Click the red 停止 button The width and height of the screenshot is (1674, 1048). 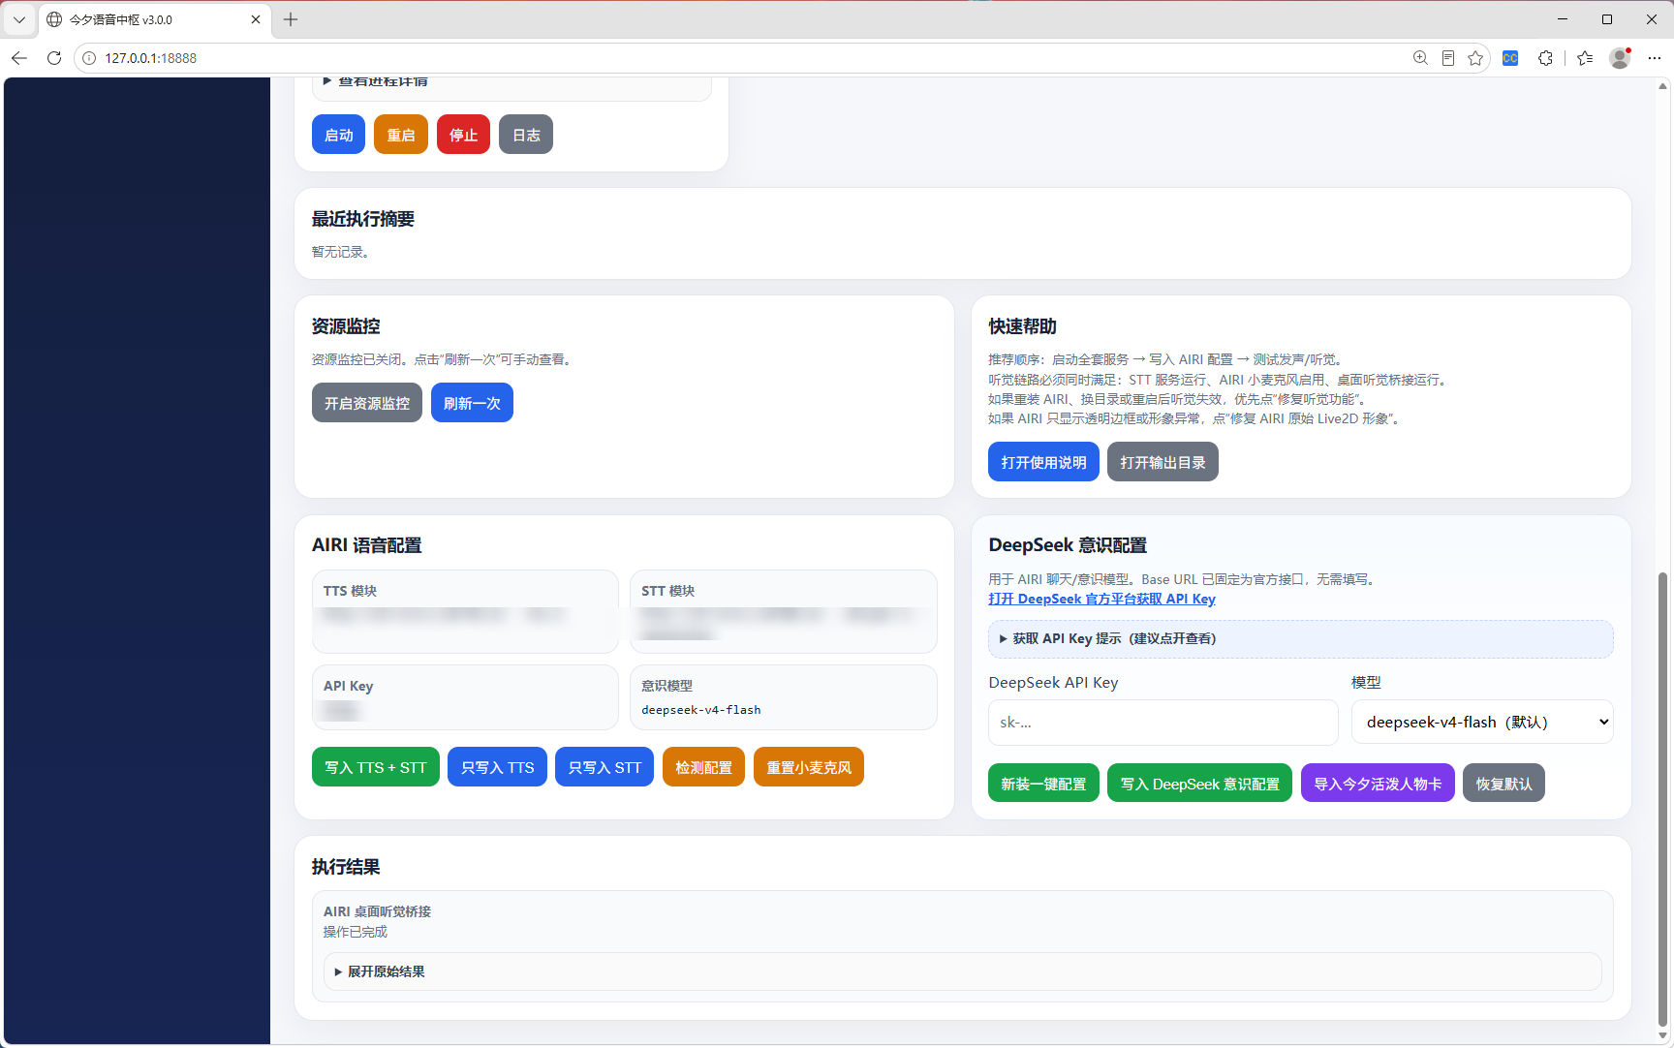click(463, 135)
